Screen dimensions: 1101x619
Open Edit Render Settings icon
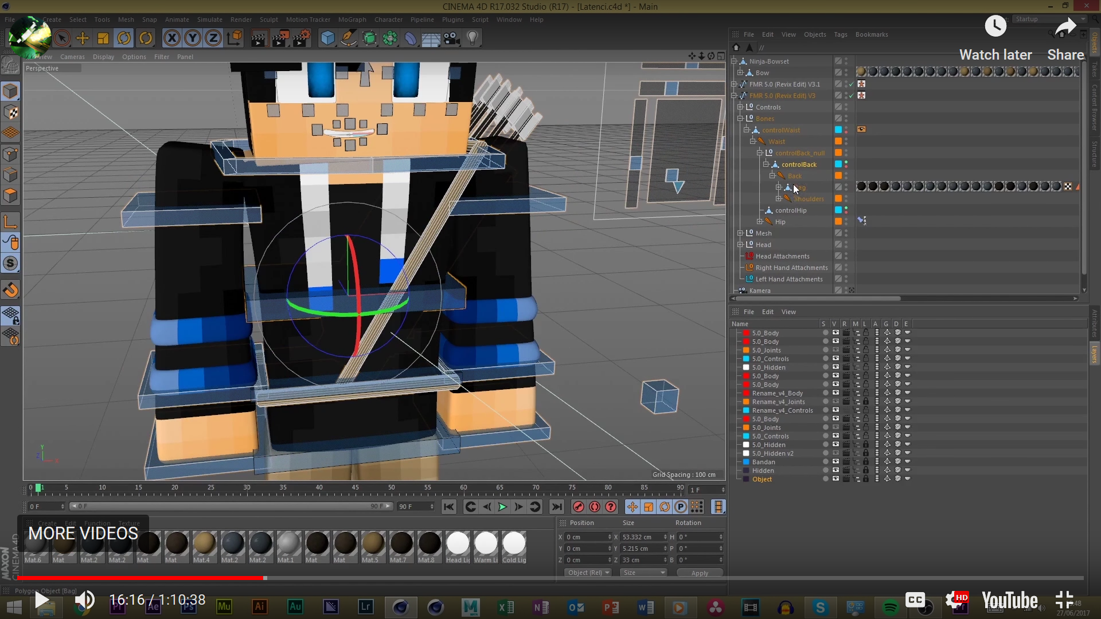pos(302,38)
